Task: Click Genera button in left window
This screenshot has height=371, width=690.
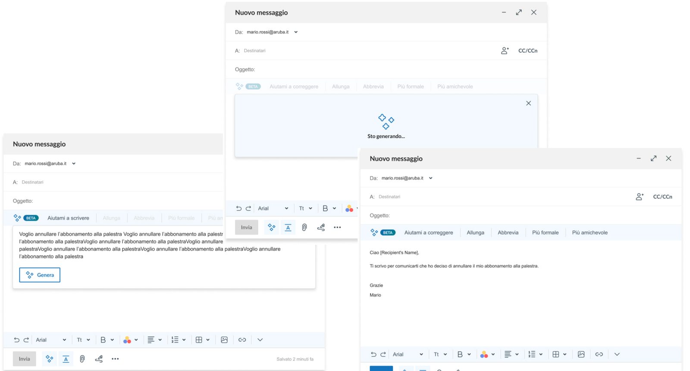Action: coord(40,275)
